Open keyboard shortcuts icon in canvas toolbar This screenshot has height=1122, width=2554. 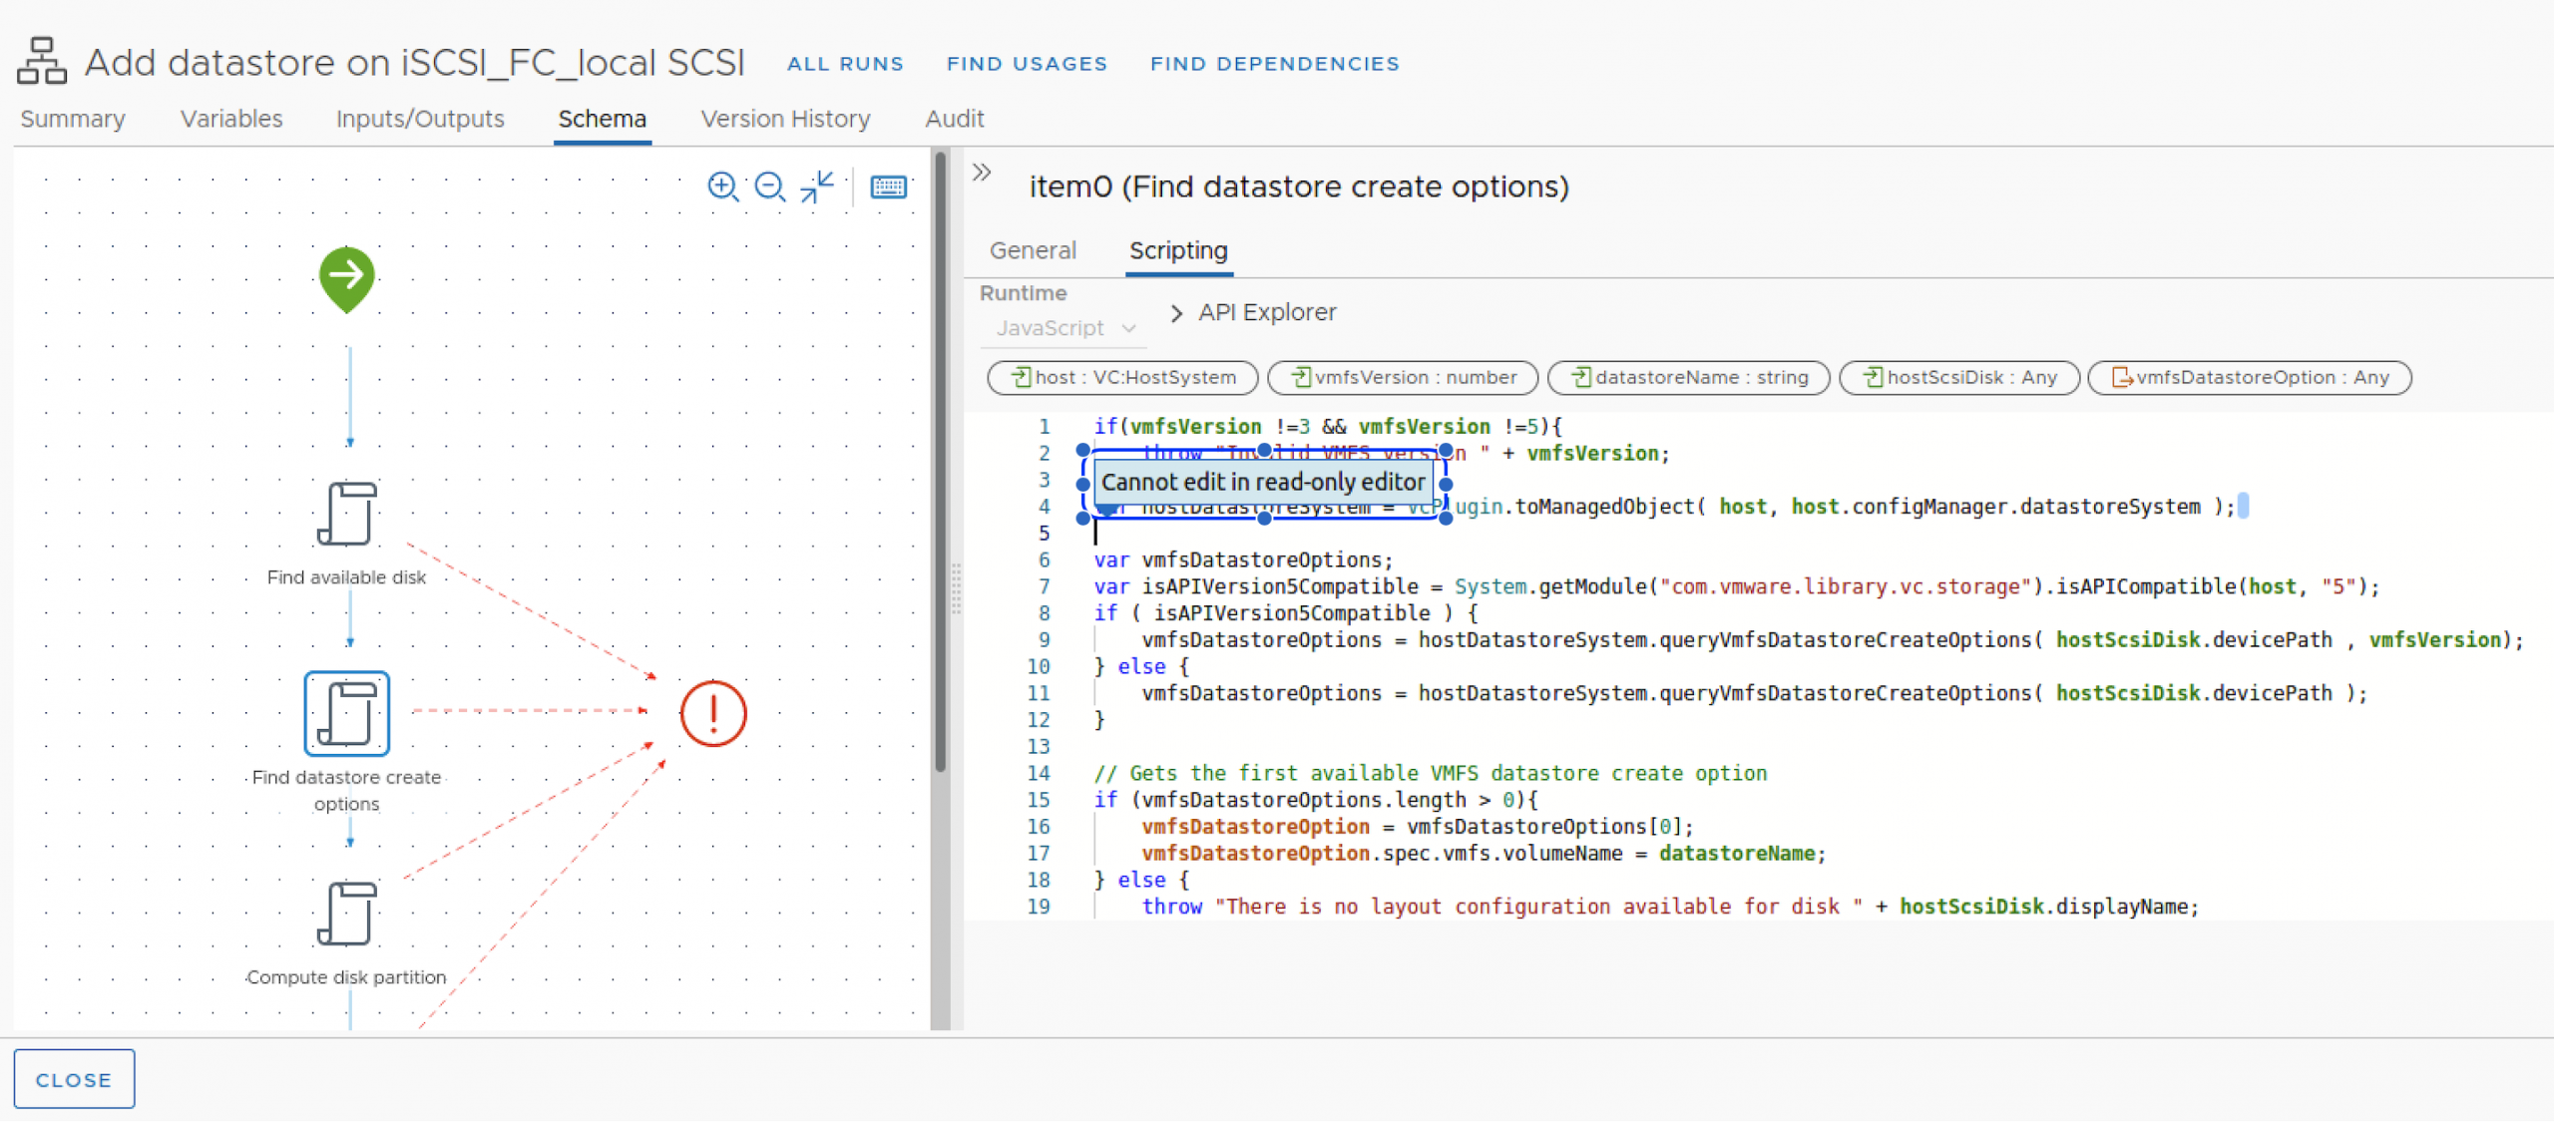coord(888,187)
